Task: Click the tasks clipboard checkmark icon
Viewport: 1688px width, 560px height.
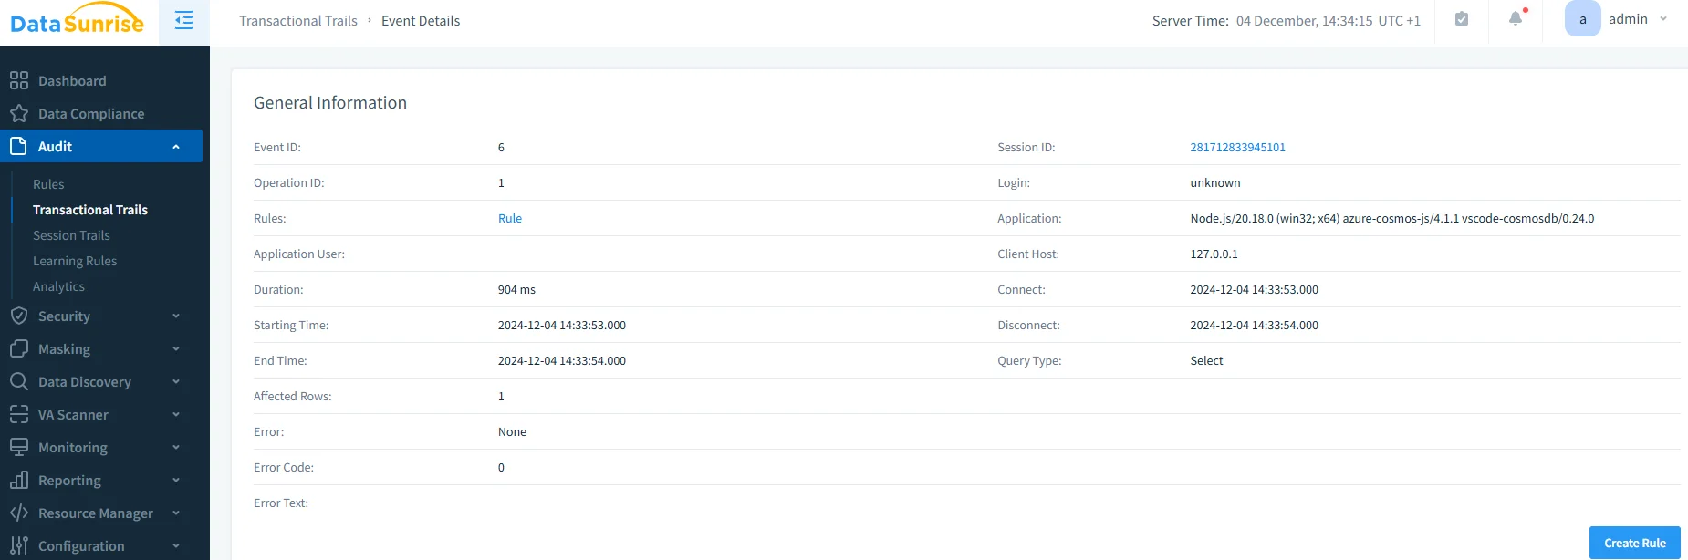Action: pos(1462,19)
